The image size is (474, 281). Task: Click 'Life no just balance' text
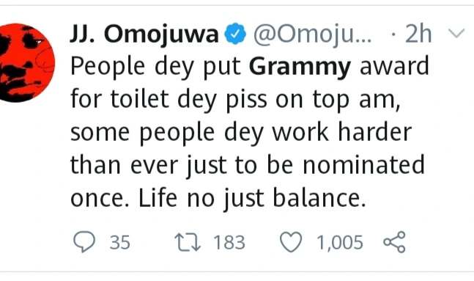tap(252, 198)
